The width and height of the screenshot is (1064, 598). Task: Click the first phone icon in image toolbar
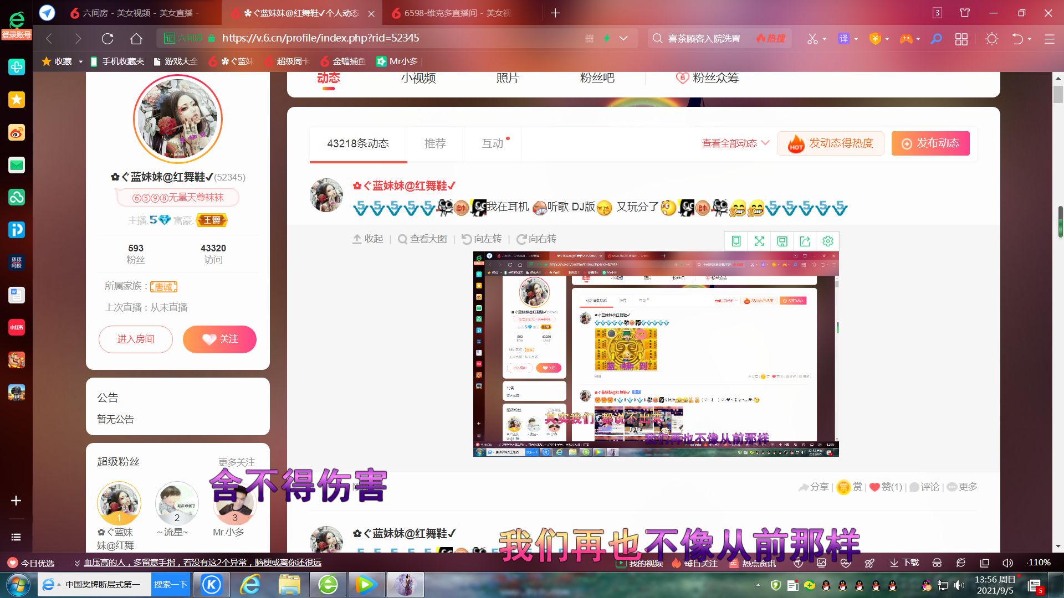(x=736, y=241)
